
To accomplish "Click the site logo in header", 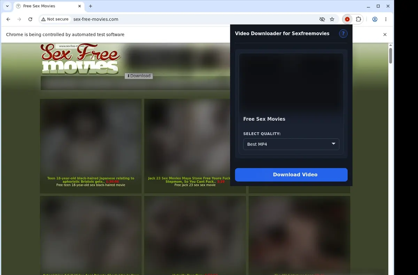I will (x=81, y=58).
